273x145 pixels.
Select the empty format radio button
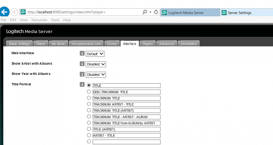89,141
